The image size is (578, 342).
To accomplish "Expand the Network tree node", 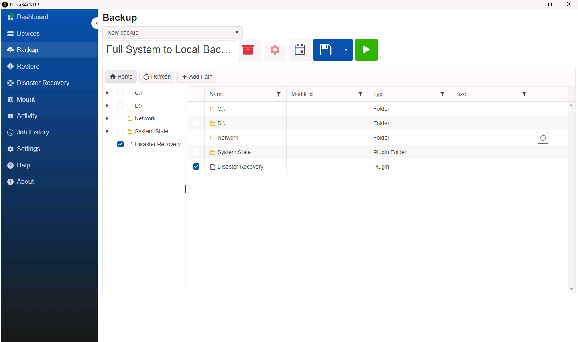I will tap(108, 118).
